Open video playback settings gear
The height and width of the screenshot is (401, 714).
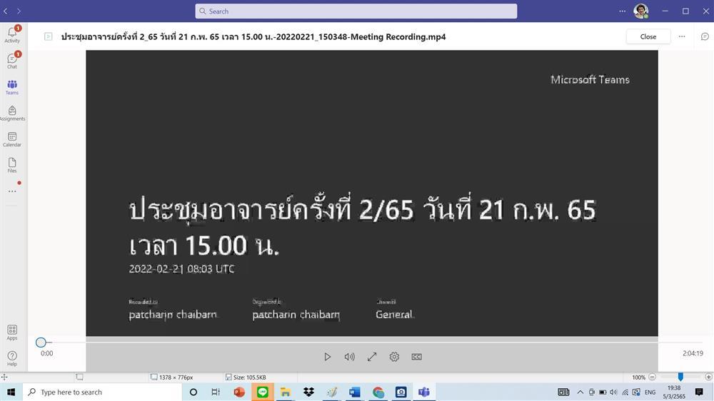(x=394, y=357)
